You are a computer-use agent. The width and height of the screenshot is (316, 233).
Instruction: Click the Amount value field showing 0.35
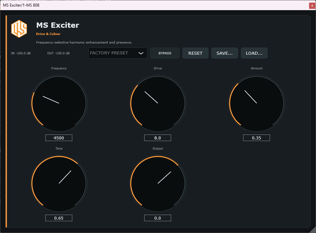pyautogui.click(x=256, y=138)
